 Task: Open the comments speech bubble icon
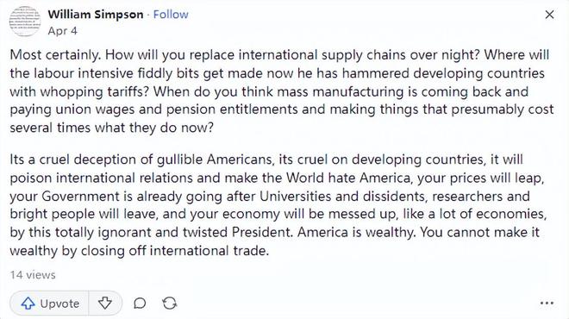[140, 303]
